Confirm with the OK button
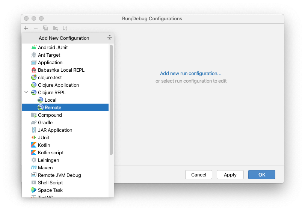The image size is (305, 211). [262, 175]
